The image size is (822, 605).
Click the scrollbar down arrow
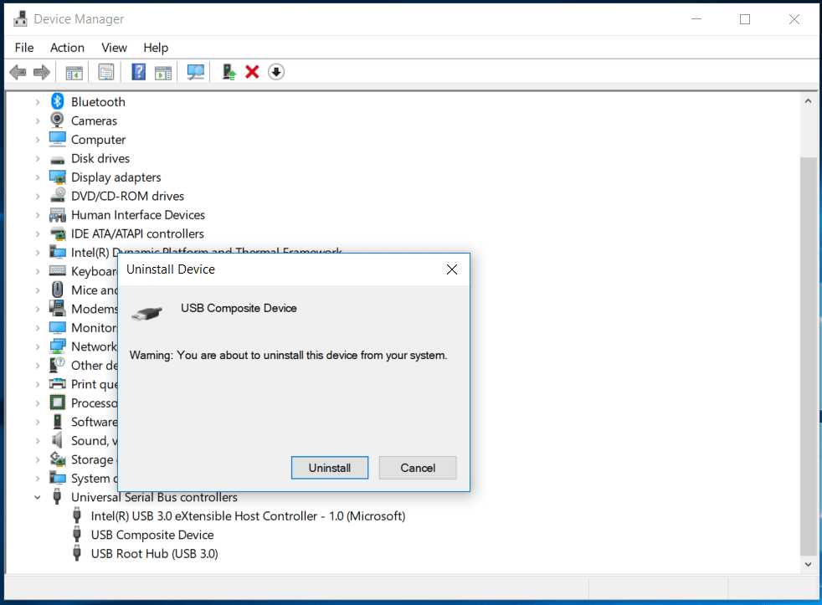pyautogui.click(x=808, y=564)
